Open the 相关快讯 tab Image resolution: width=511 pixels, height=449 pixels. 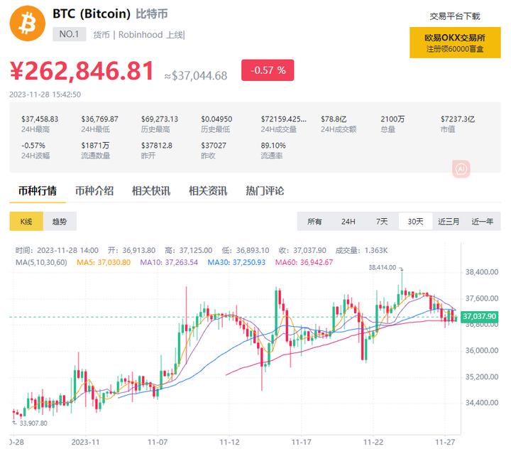point(151,191)
